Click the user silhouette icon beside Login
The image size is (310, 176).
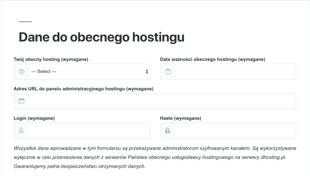[x=21, y=130]
